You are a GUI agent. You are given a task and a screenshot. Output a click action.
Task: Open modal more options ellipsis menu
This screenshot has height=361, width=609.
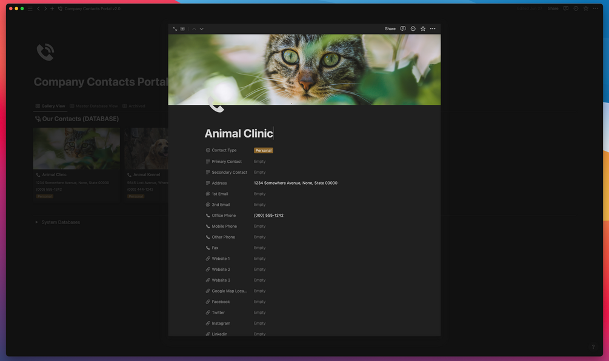(433, 28)
